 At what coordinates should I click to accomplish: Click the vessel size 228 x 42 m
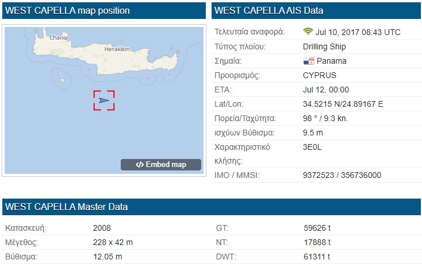113,242
